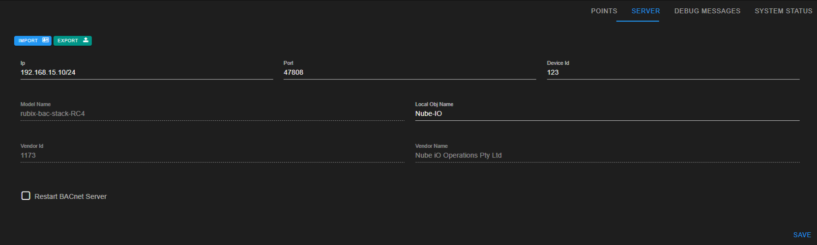Click into the Port field showing 47808
Image resolution: width=817 pixels, height=245 pixels.
click(409, 72)
